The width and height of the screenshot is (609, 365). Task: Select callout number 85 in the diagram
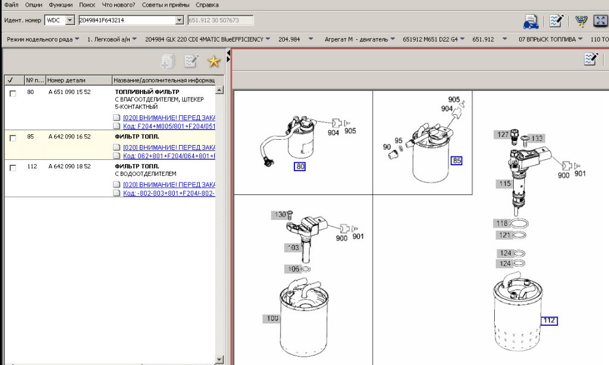[x=457, y=161]
